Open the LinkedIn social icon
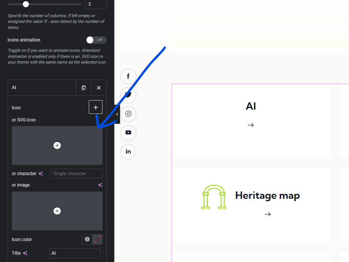349x262 pixels. [x=128, y=152]
